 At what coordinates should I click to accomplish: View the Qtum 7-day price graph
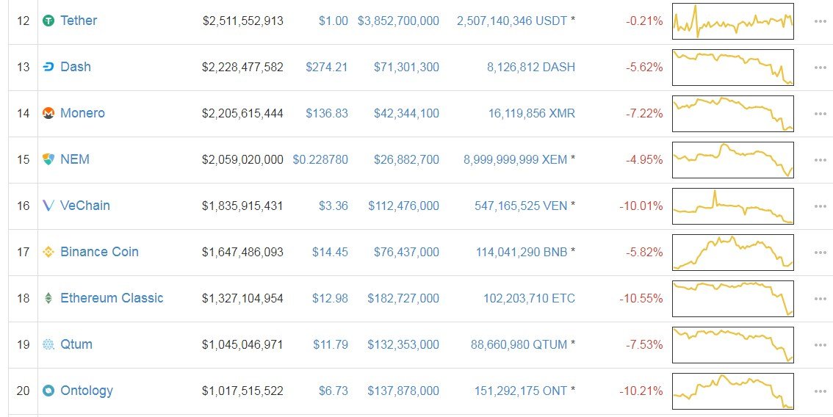[x=732, y=344]
